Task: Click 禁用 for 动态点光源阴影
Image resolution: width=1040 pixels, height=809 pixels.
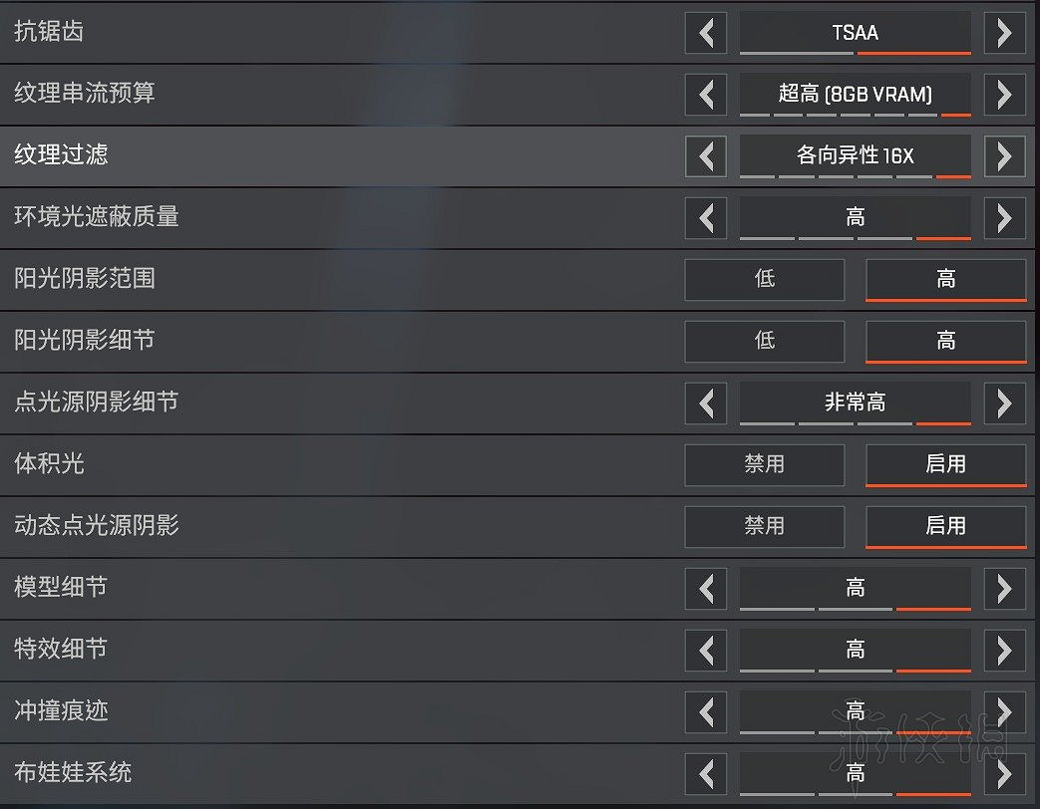Action: click(764, 527)
